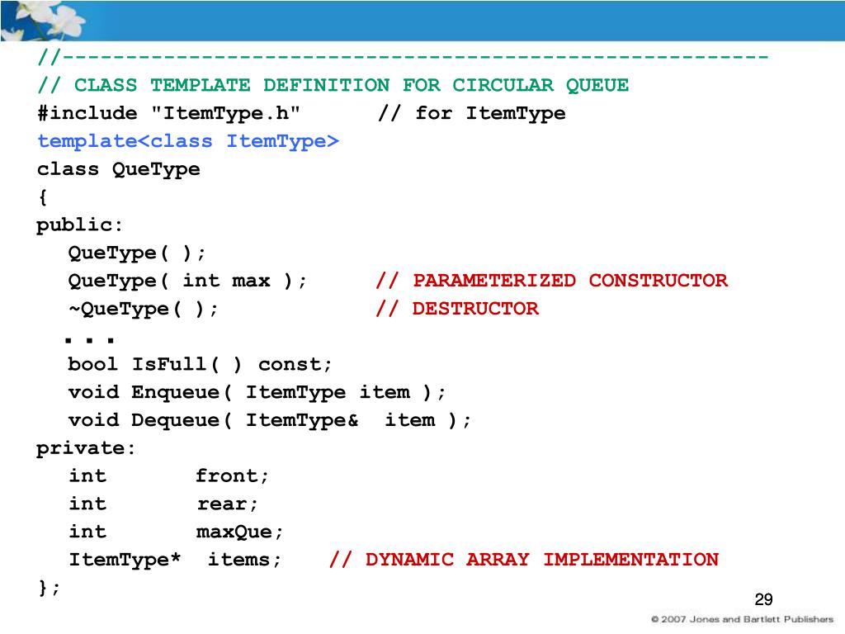Select the 'template<class ItemType>' line
The height and width of the screenshot is (634, 845).
pos(188,141)
